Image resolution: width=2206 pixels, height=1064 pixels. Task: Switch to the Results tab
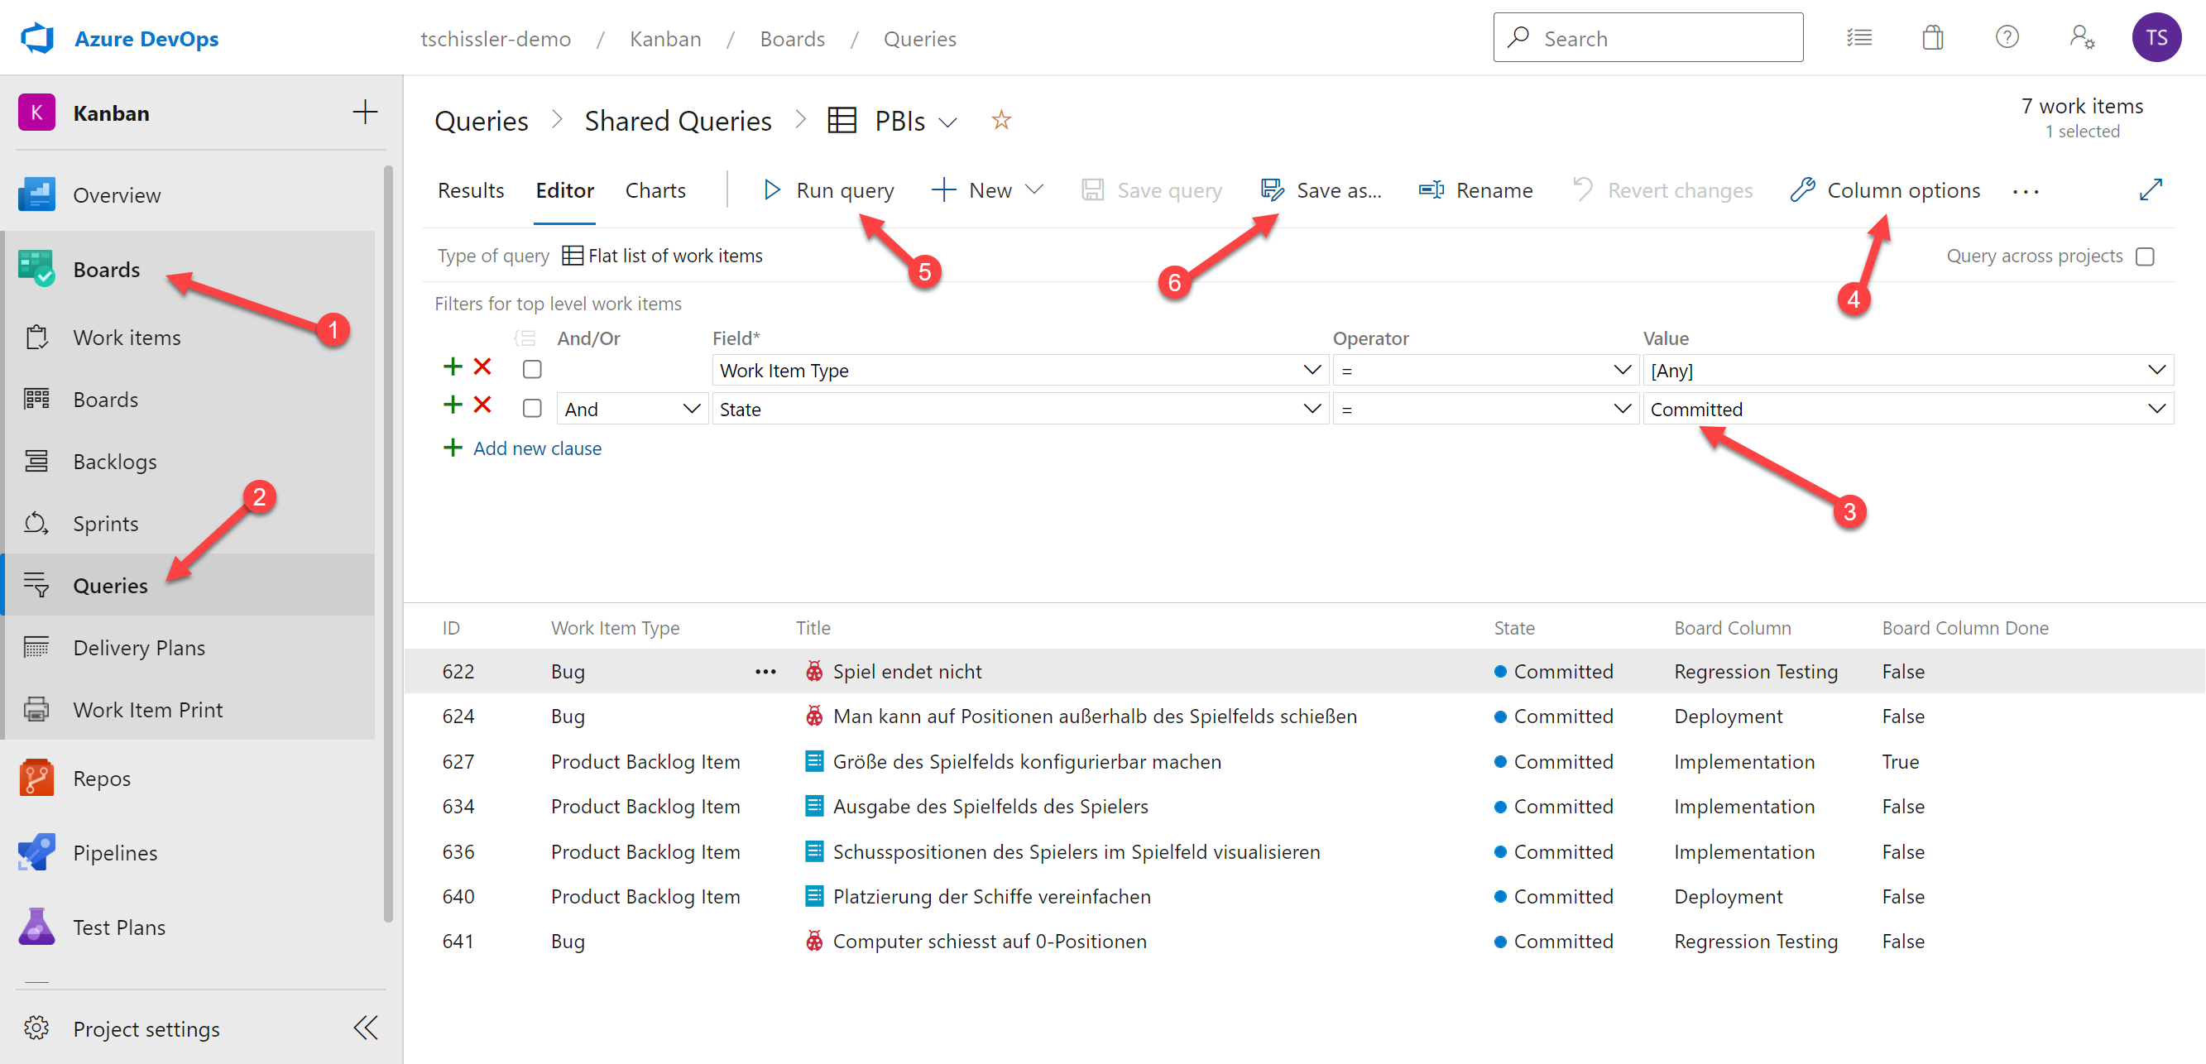[471, 190]
